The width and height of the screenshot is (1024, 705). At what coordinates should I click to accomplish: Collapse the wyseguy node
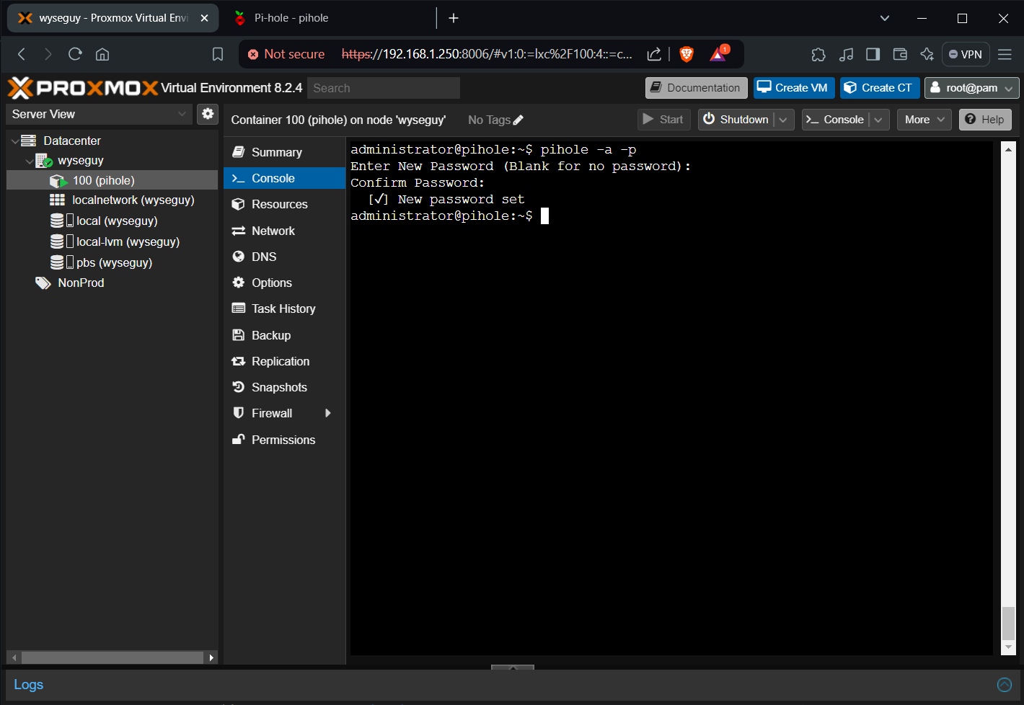[x=29, y=161]
